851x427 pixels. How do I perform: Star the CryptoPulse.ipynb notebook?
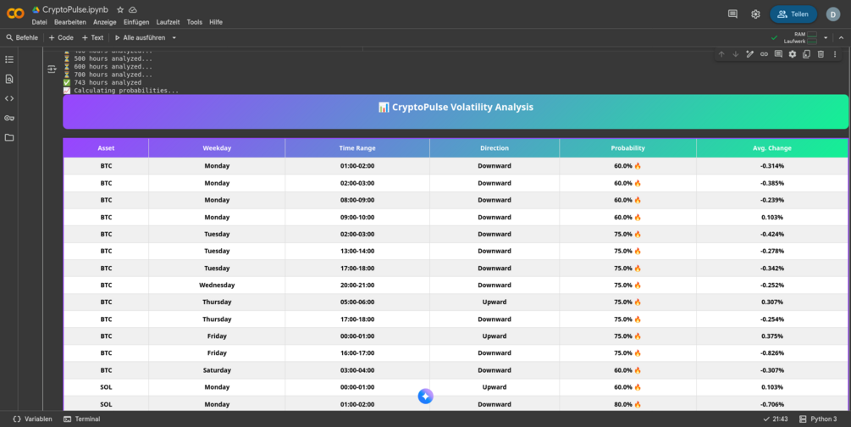(x=120, y=10)
